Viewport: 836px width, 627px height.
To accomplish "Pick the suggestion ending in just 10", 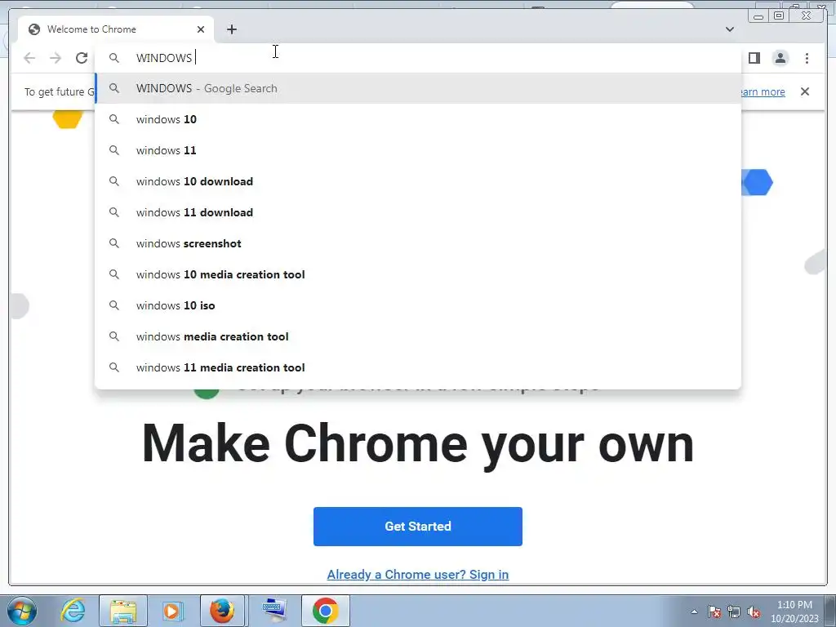I will click(x=418, y=119).
